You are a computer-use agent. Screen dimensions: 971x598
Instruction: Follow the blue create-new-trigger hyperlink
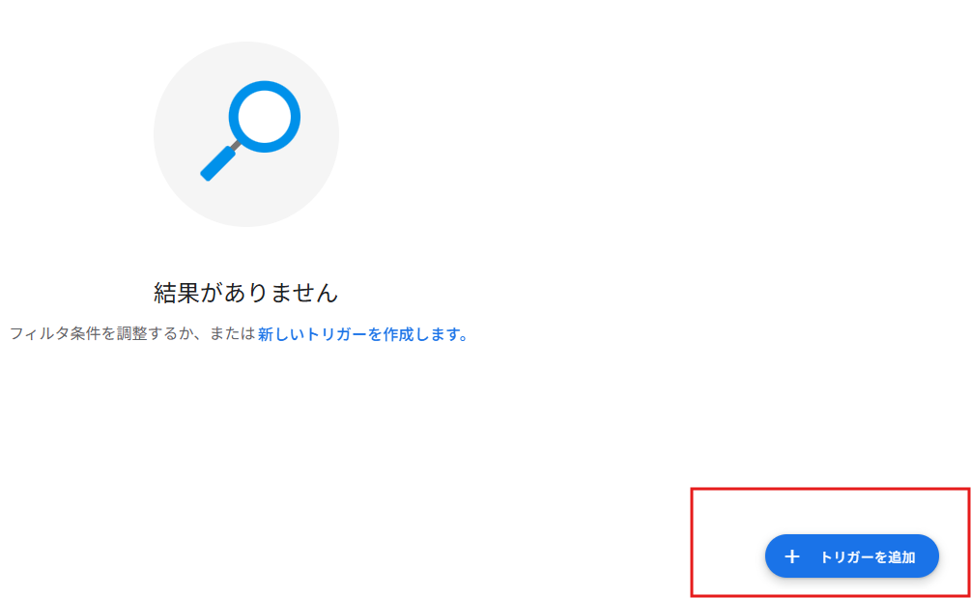(362, 334)
